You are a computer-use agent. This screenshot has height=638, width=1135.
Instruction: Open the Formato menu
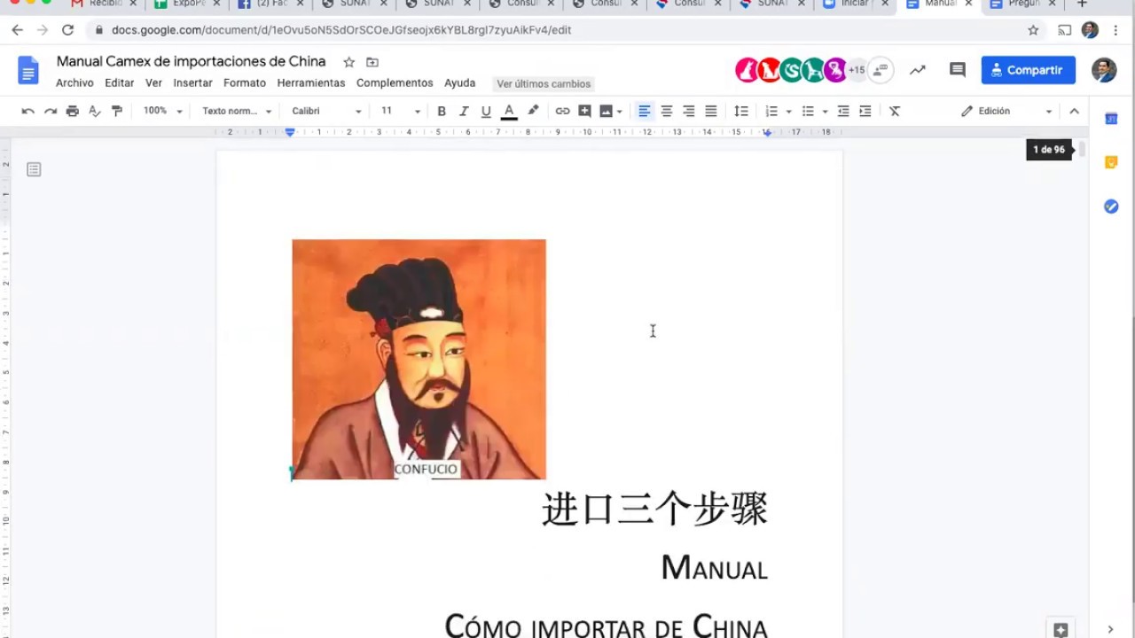245,83
